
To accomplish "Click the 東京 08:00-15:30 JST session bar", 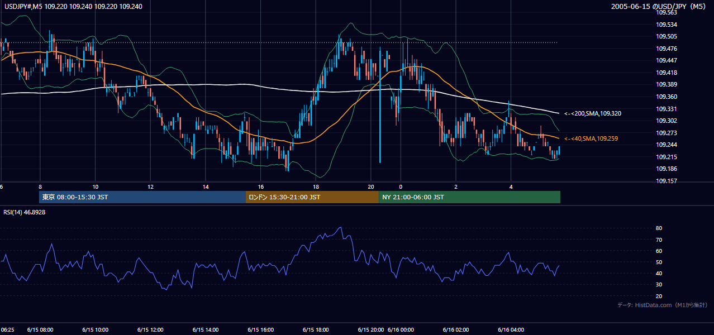I will tap(142, 197).
